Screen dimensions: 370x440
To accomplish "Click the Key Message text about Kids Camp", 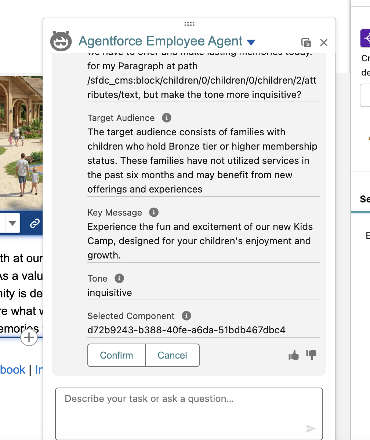I will click(x=200, y=241).
